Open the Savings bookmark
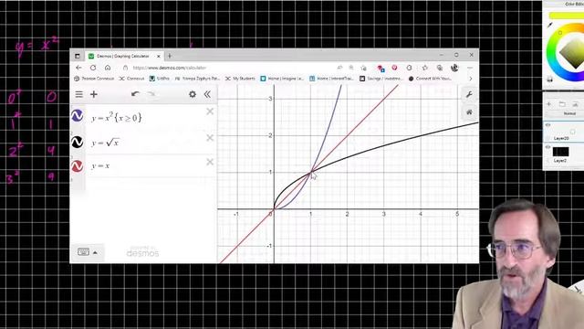584x329 pixels. (x=381, y=79)
